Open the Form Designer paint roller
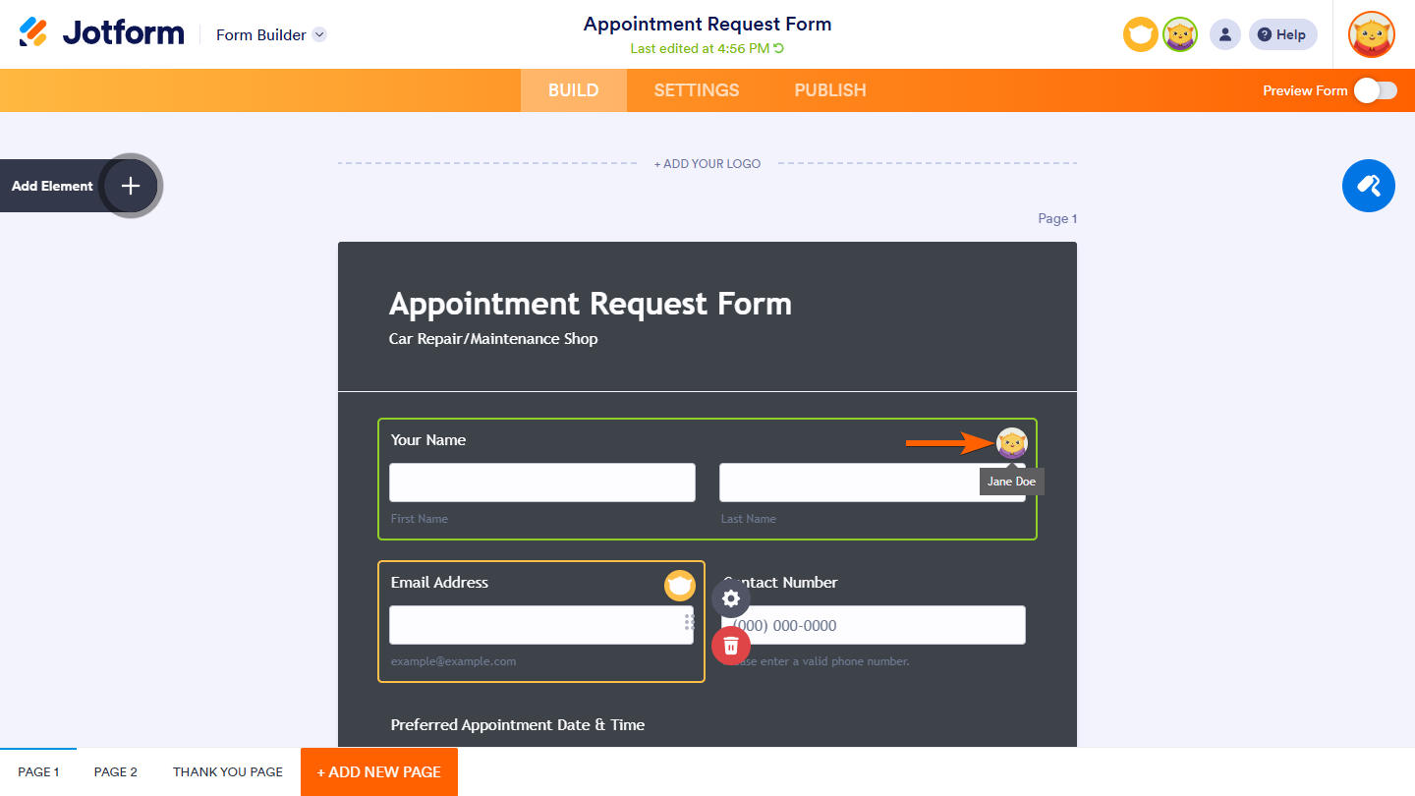The image size is (1415, 796). tap(1368, 186)
